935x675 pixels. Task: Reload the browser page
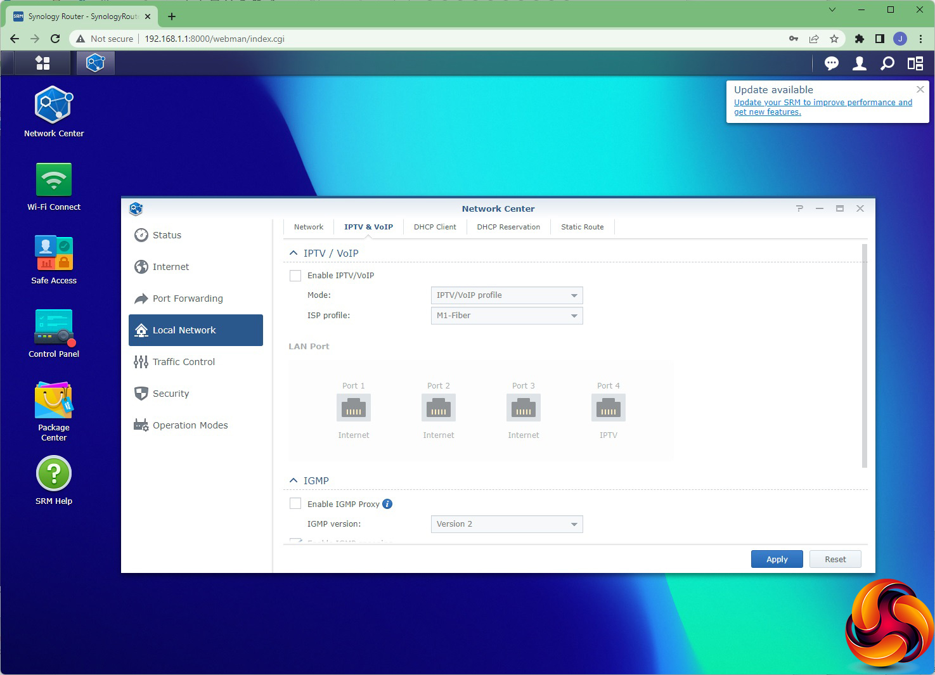(x=55, y=39)
